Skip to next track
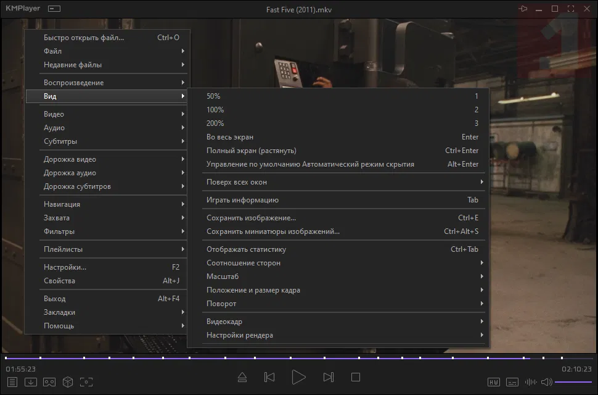Viewport: 598px width, 395px height. [329, 378]
